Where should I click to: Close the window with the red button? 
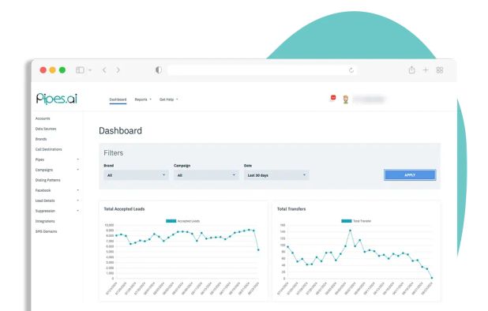pos(43,70)
